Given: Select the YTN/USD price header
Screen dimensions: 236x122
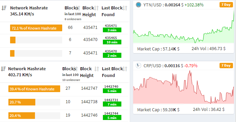Looking at the screenshot, I should point(173,5).
